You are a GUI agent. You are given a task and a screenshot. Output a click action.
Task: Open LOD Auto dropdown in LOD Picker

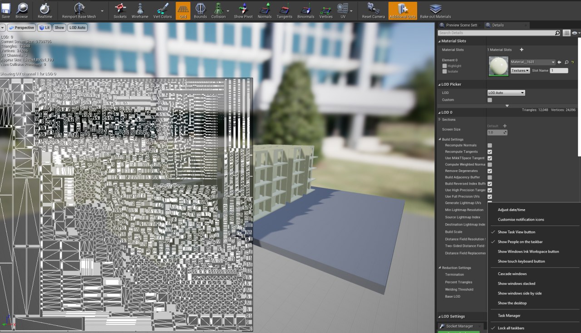click(x=506, y=93)
